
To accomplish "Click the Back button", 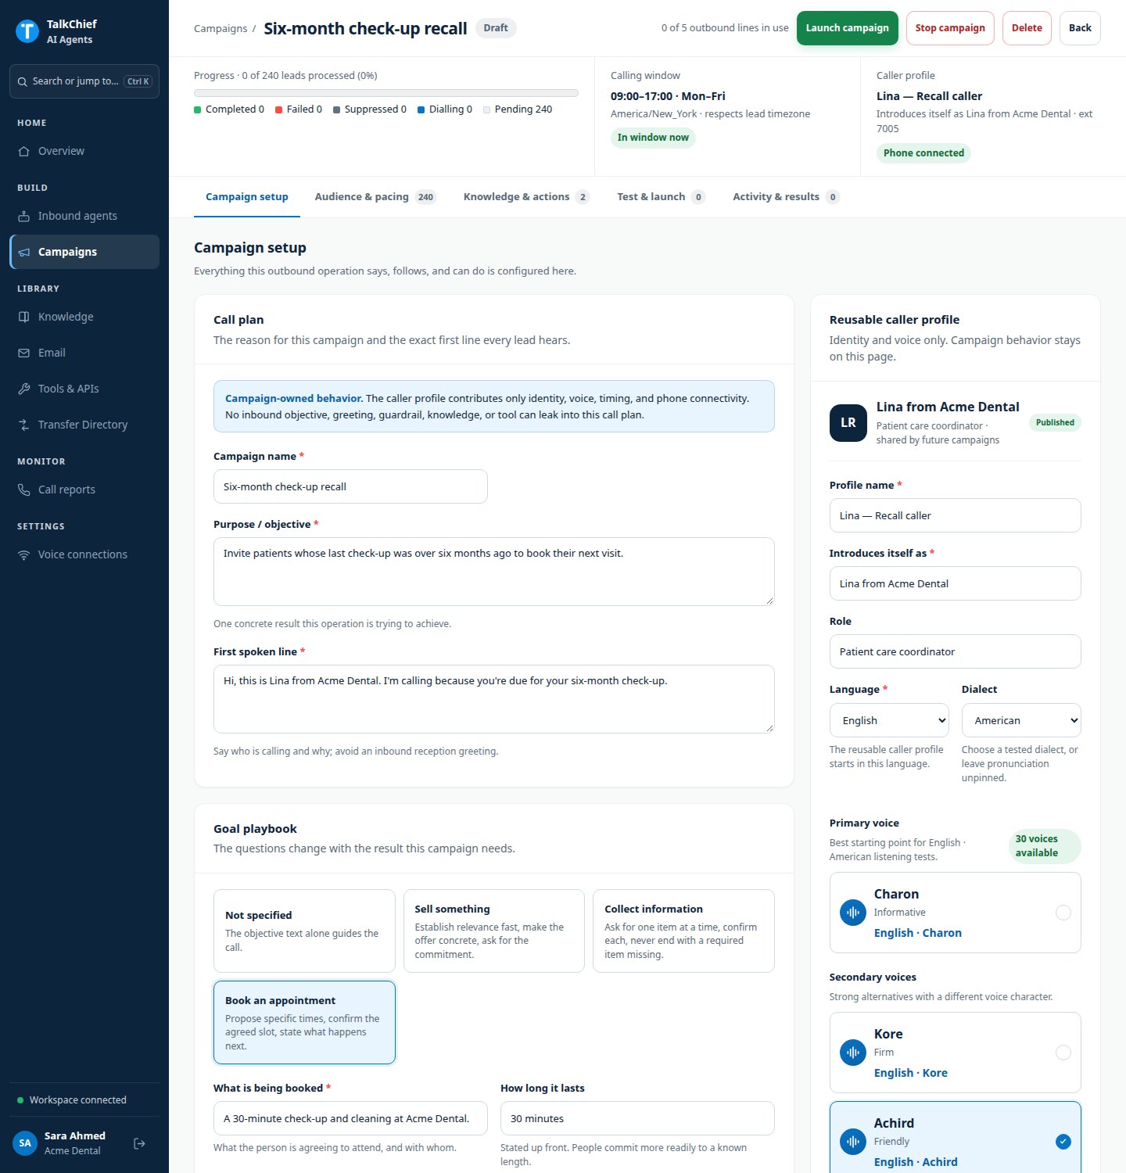I will click(x=1080, y=28).
